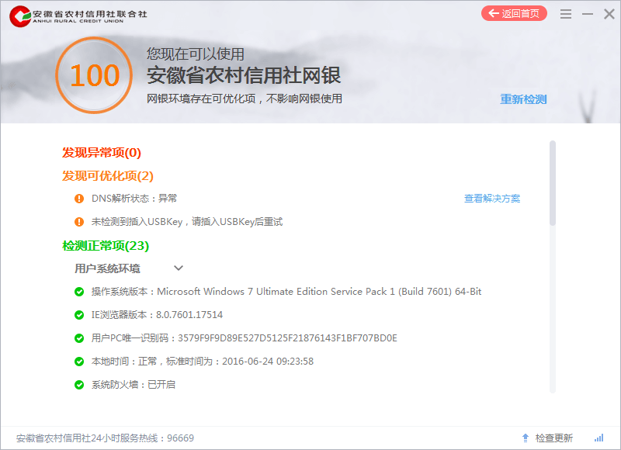Click the 重新检测 link
Viewport: 621px width, 450px height.
(x=523, y=99)
